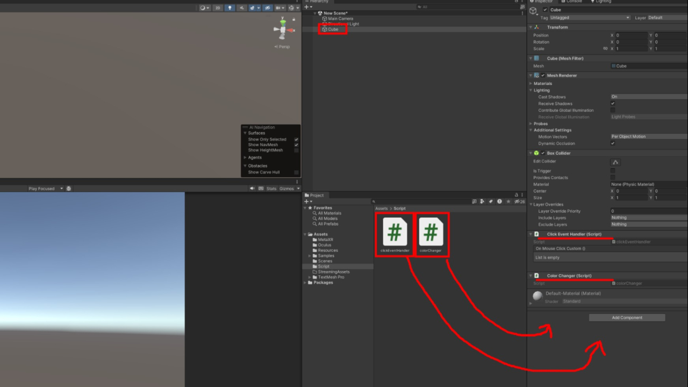Click the Edit Collider icon button

click(615, 162)
